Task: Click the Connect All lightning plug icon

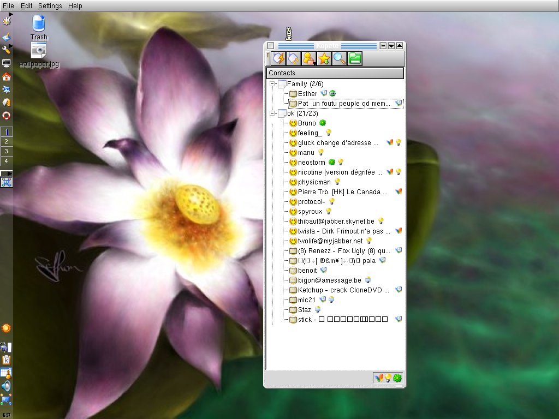Action: [x=278, y=58]
